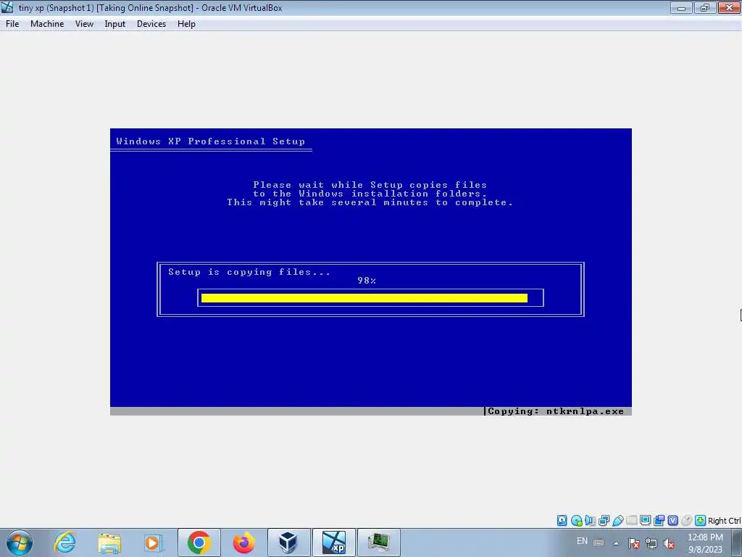The image size is (742, 557).
Task: Click the yellow file-copy progress bar
Action: pyautogui.click(x=364, y=298)
